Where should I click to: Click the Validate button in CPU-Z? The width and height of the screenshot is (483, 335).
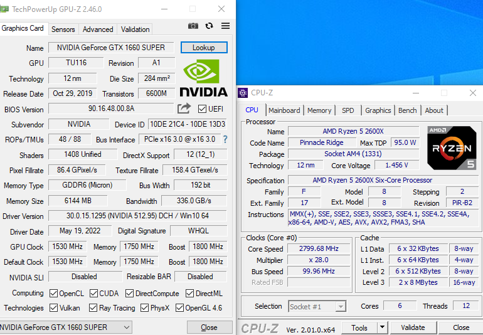pos(413,327)
